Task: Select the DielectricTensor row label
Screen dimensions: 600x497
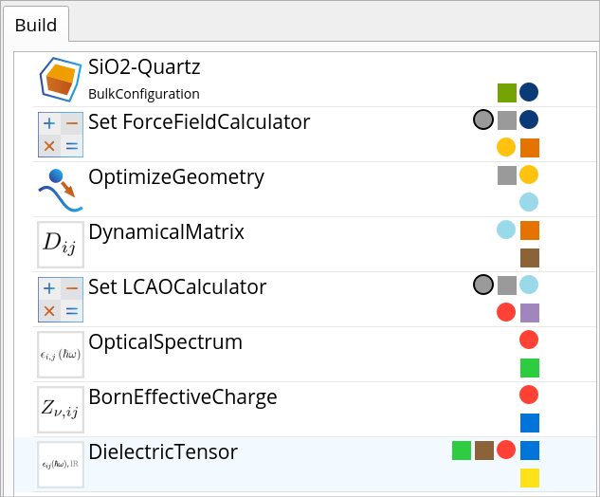Action: coord(163,451)
